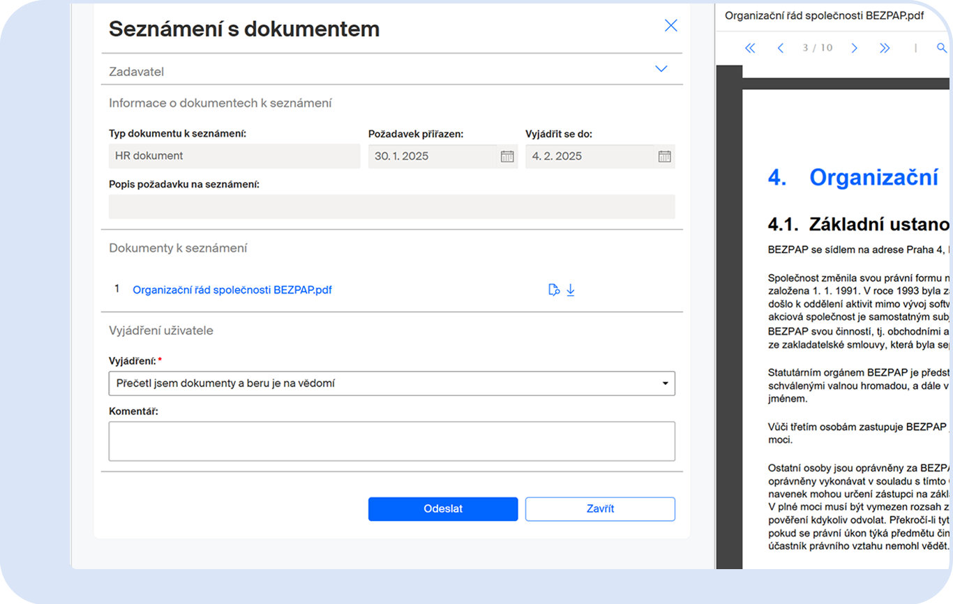Open the Vyjádření dropdown
953x604 pixels.
click(x=392, y=384)
